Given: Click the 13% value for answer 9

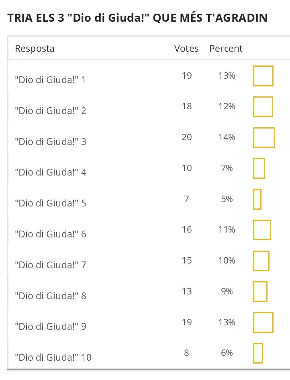Looking at the screenshot, I should (227, 323).
